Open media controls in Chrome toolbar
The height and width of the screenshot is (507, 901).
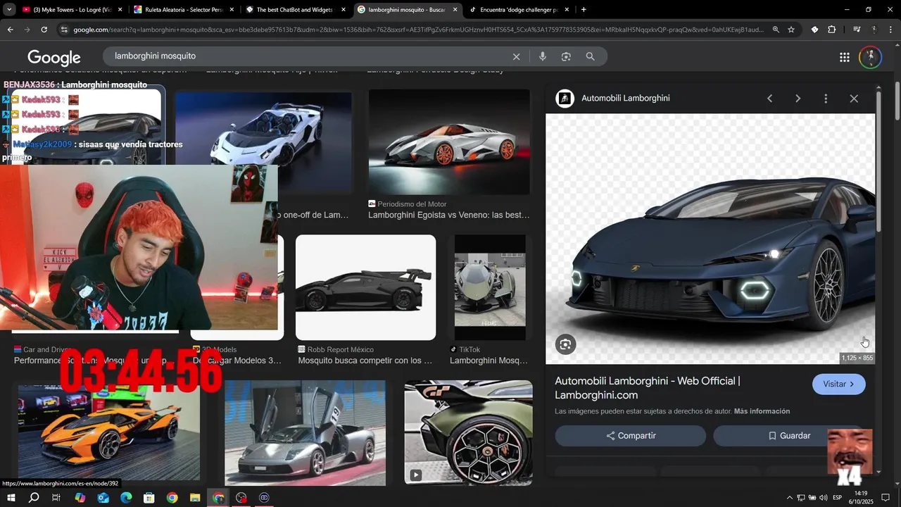[857, 30]
